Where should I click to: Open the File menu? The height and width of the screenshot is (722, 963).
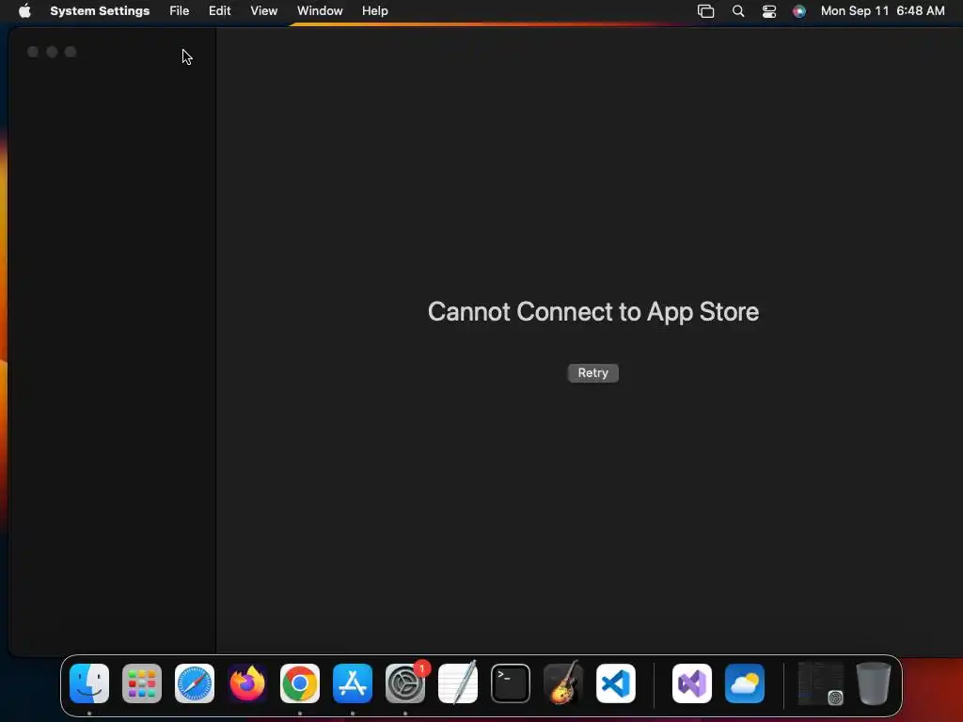pos(180,11)
